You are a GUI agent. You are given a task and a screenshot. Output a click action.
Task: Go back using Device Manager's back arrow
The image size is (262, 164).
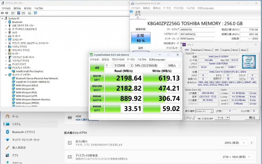[x=2, y=13]
